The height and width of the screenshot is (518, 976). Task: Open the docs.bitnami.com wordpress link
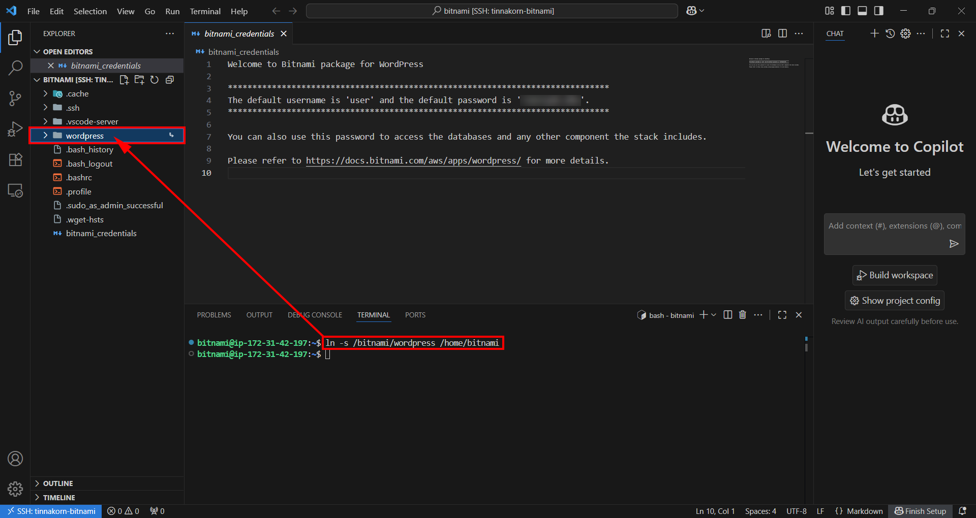[413, 160]
